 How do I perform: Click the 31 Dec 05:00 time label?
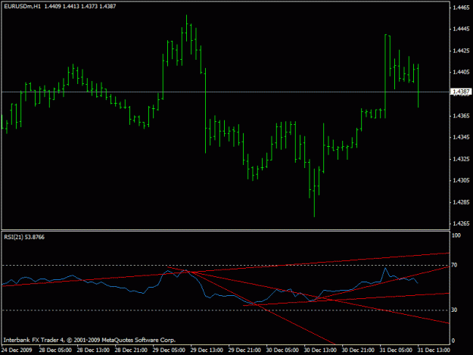pos(396,350)
